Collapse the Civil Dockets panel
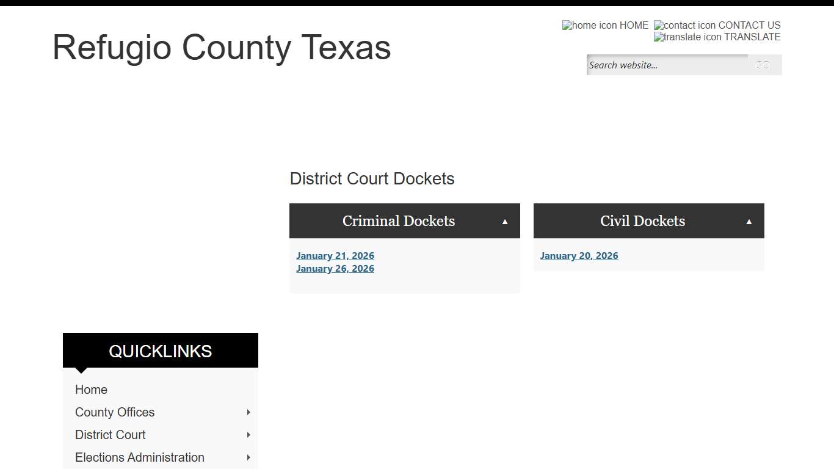Image resolution: width=834 pixels, height=469 pixels. coord(749,220)
